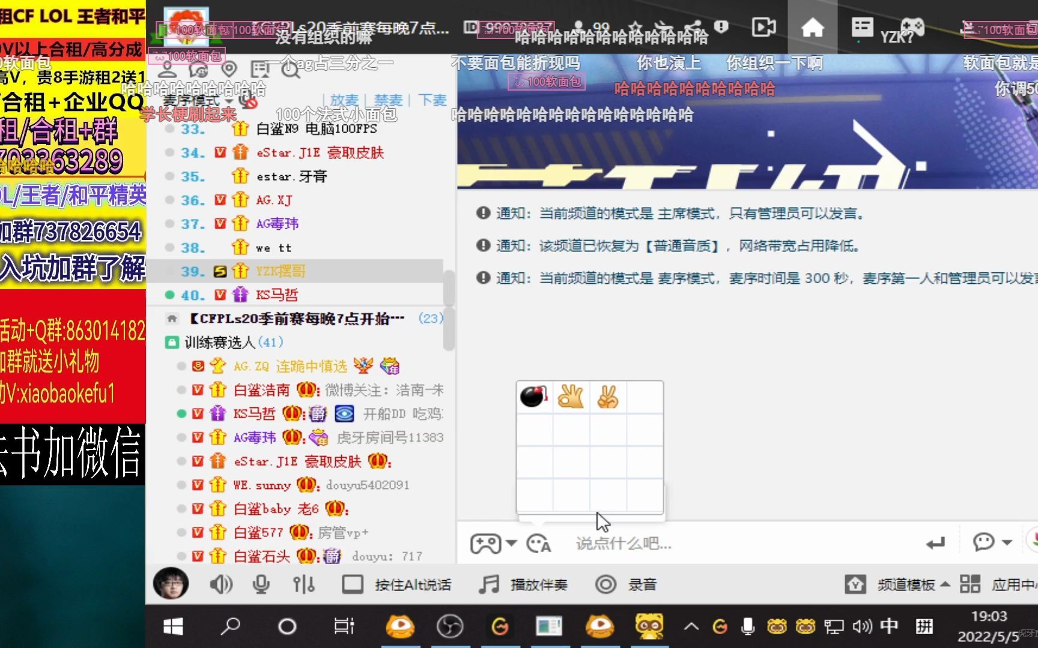Viewport: 1038px width, 648px height.
Task: Click the 禁麦 link
Action: (388, 100)
